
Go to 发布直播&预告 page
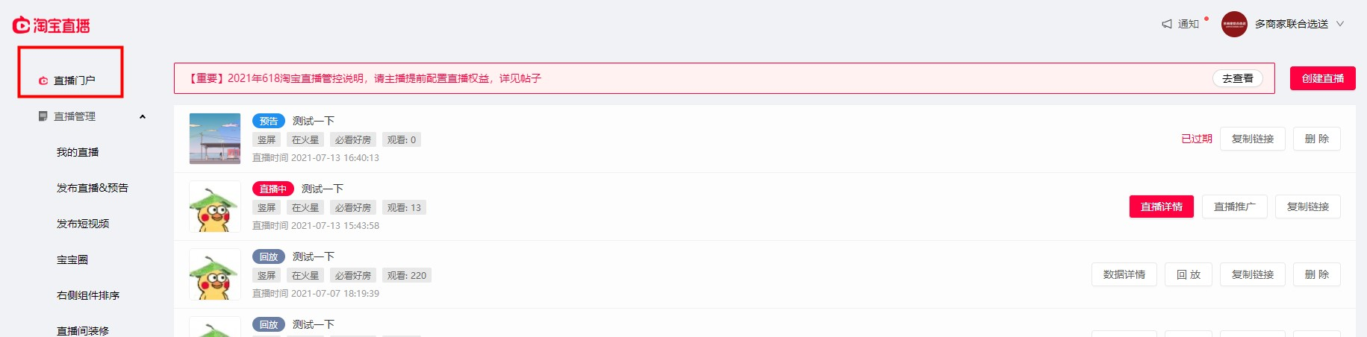pos(93,188)
